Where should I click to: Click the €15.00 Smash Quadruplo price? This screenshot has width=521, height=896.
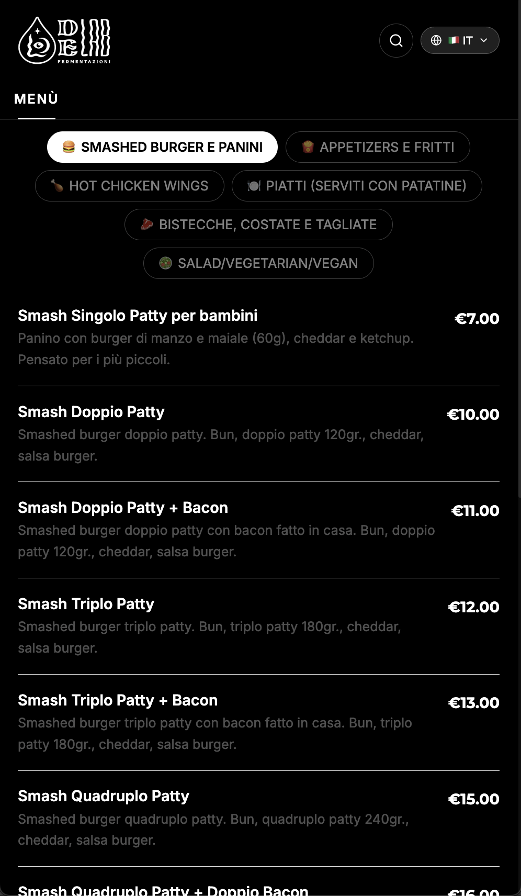point(473,799)
